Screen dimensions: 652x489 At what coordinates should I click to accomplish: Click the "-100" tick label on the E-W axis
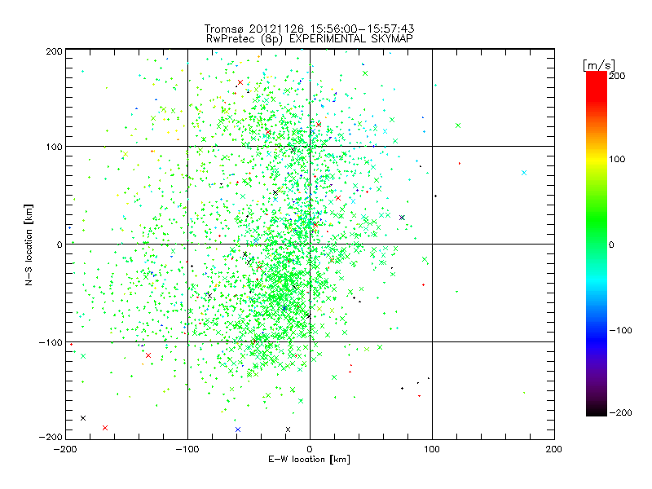pos(187,449)
